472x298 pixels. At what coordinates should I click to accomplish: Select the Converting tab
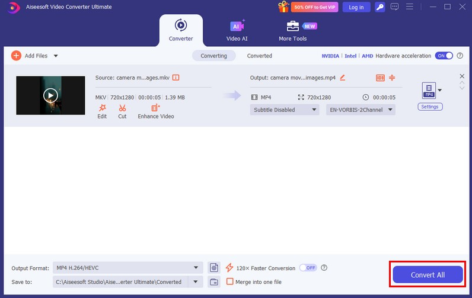(x=213, y=56)
